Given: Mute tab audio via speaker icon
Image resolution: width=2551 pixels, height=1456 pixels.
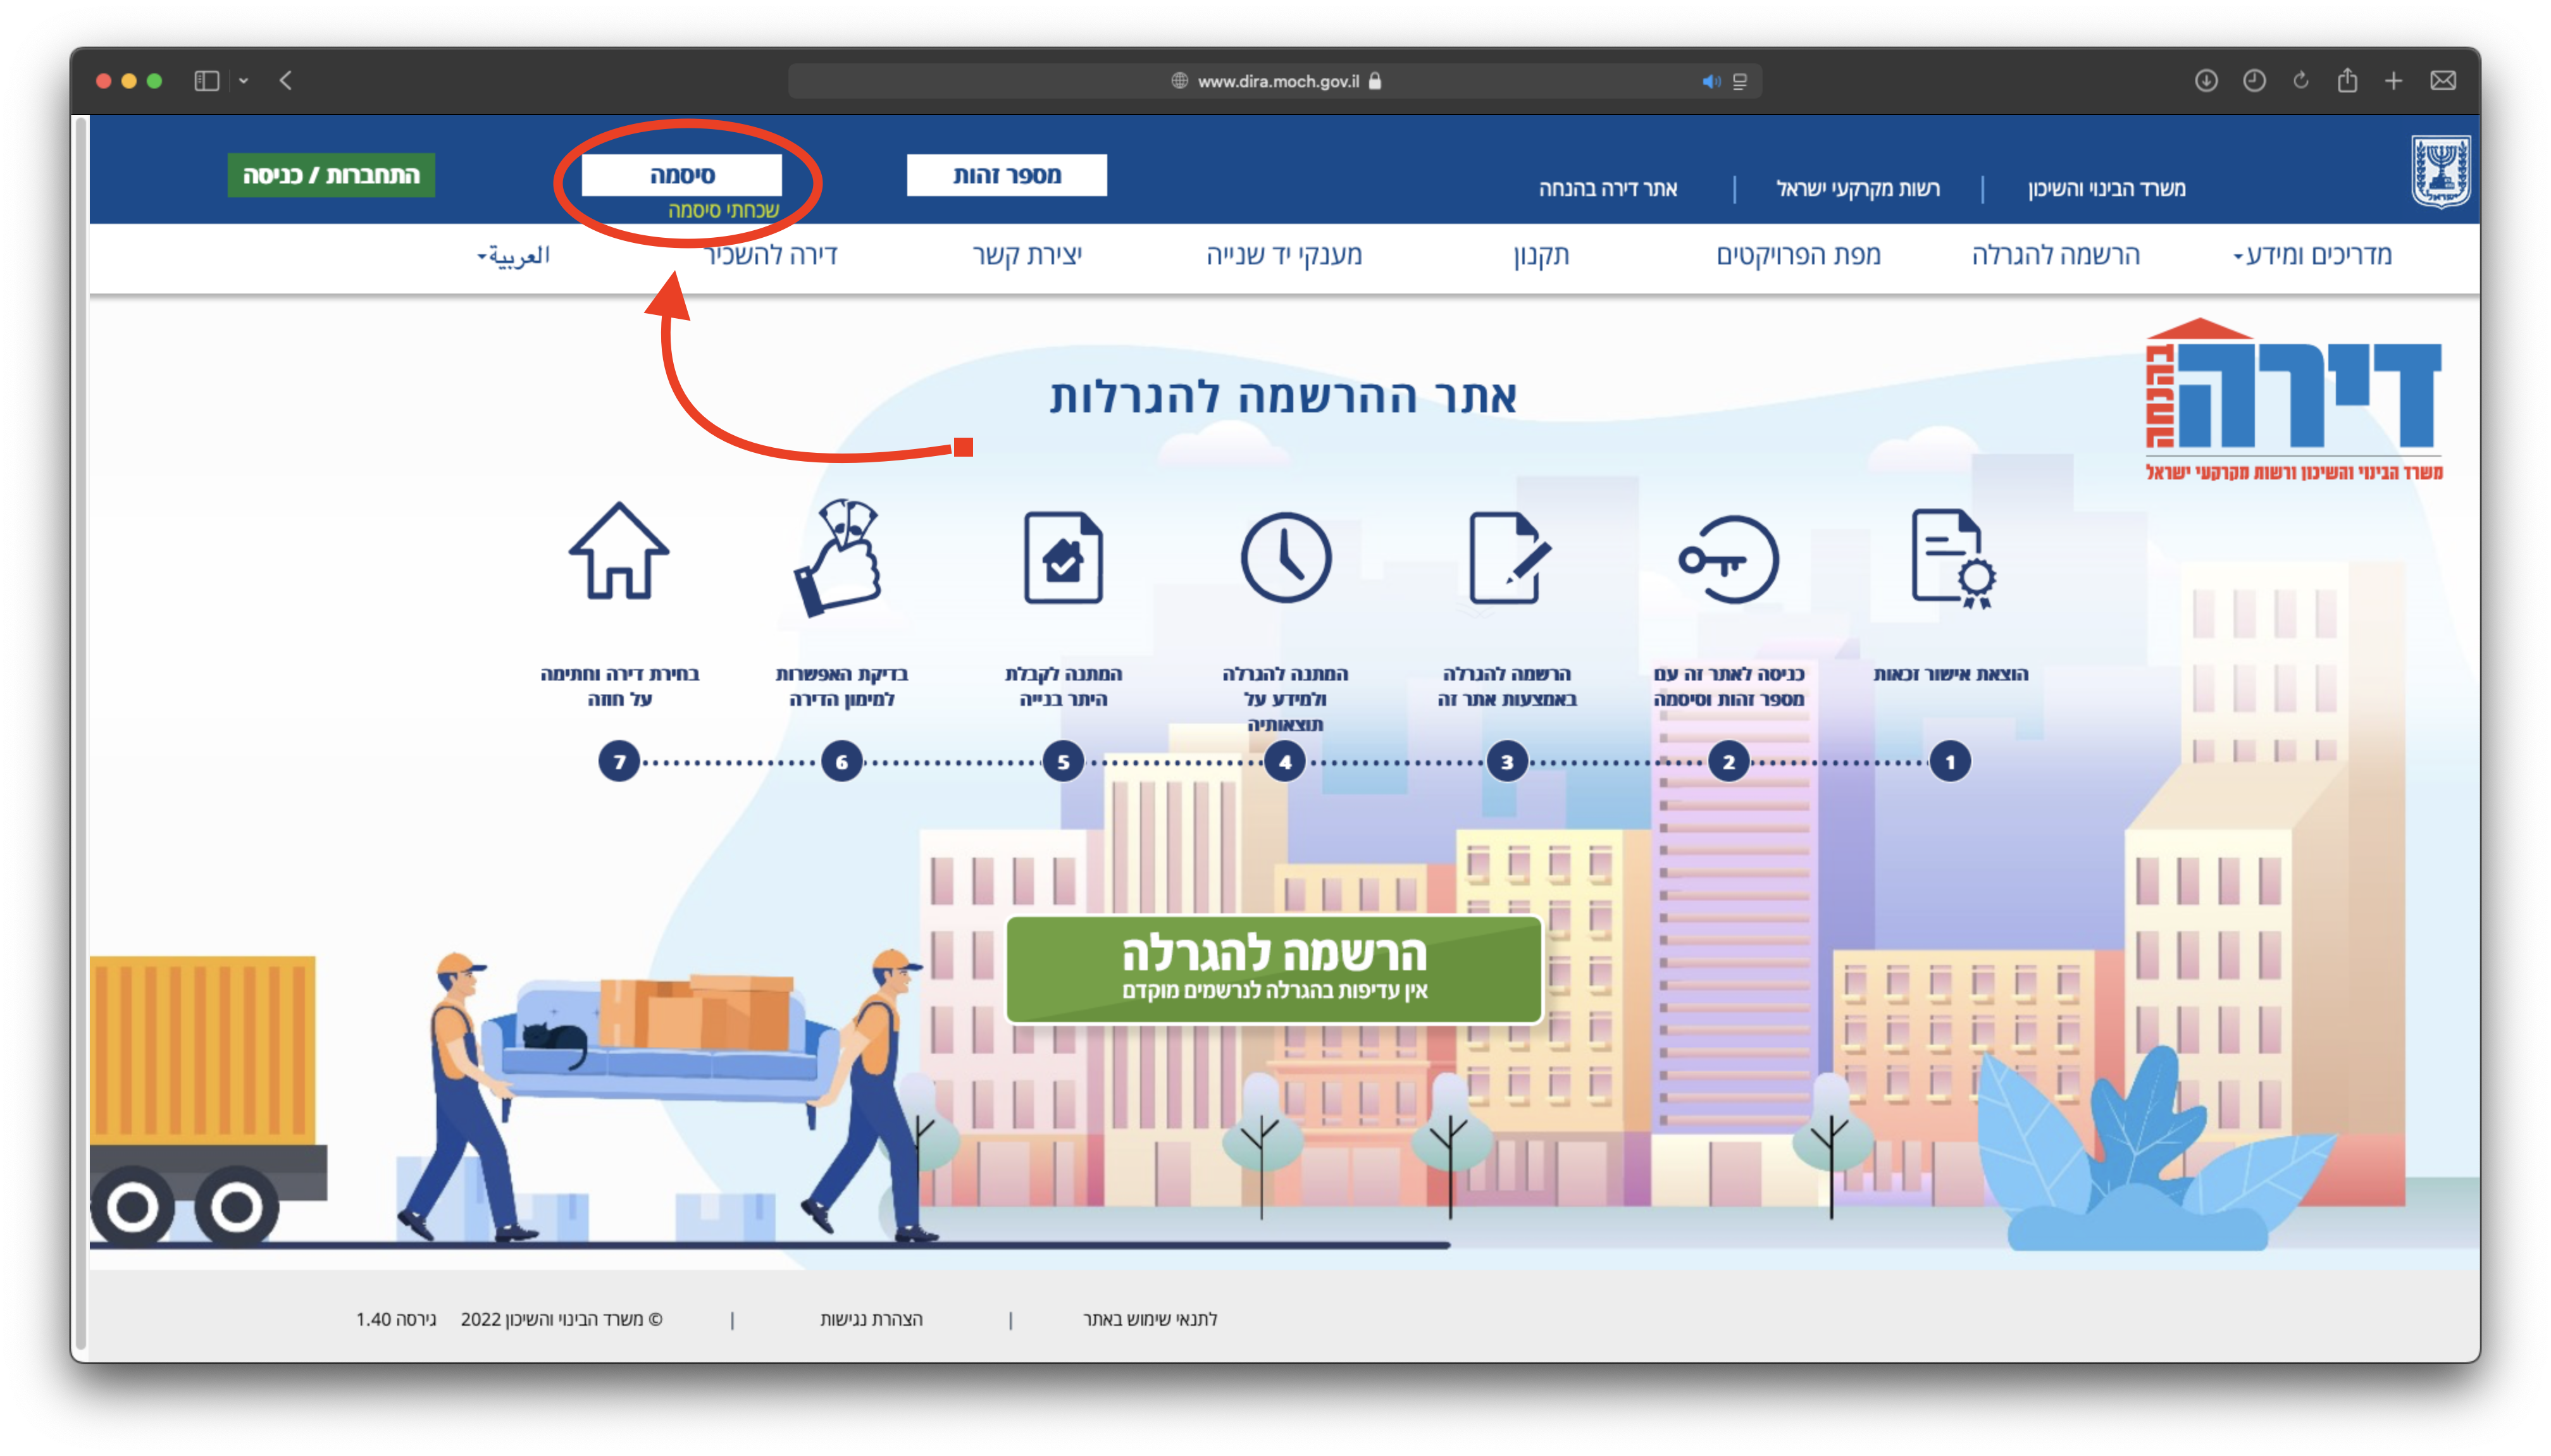Looking at the screenshot, I should 1711,82.
